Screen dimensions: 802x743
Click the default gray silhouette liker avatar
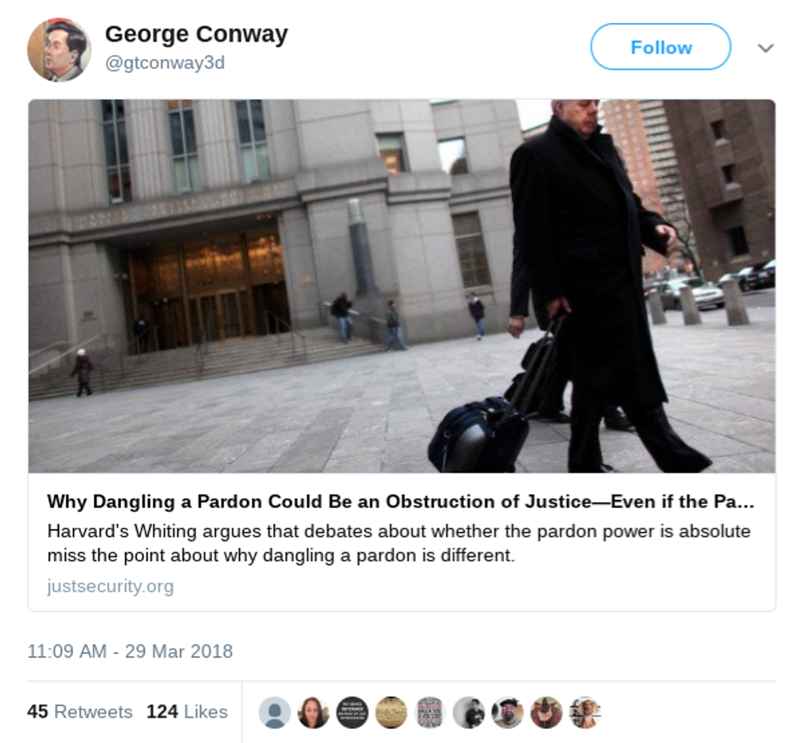275,713
